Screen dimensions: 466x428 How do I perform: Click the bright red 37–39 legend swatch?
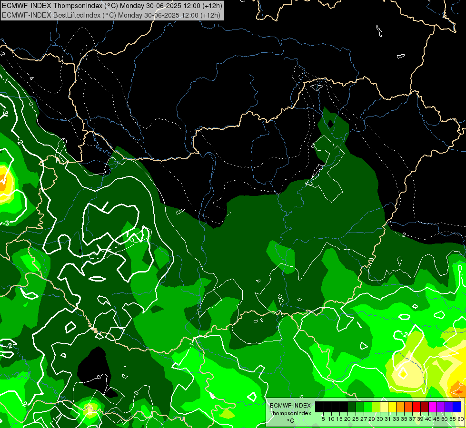click(x=416, y=407)
